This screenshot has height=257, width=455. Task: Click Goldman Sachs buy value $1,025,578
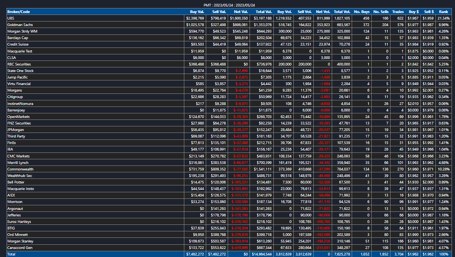(195, 25)
